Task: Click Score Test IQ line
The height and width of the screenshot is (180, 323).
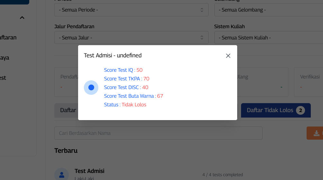Action: tap(123, 70)
